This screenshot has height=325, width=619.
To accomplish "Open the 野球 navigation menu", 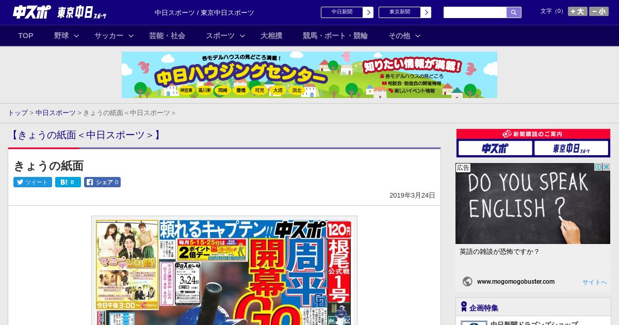I will tap(61, 36).
